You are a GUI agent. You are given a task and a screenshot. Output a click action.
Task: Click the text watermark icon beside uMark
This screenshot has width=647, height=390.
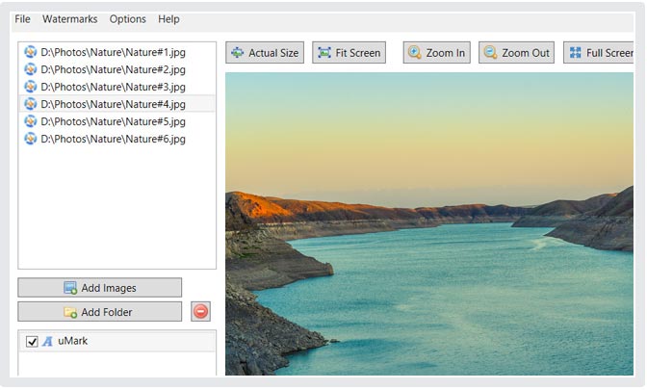(x=47, y=341)
